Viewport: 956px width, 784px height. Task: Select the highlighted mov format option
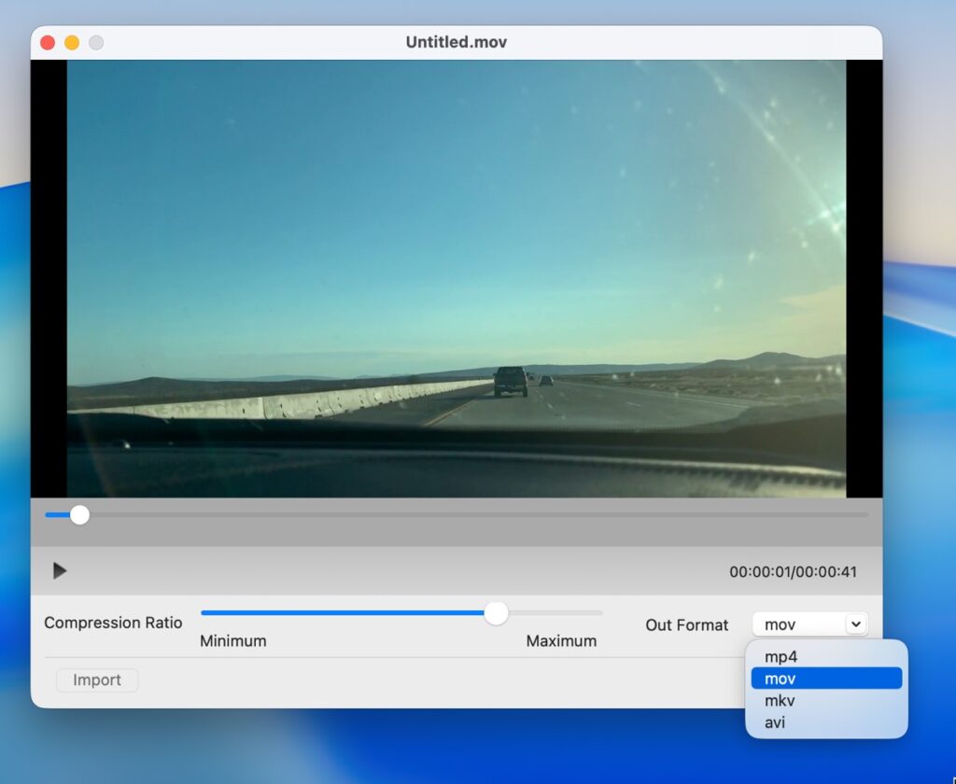tap(826, 679)
